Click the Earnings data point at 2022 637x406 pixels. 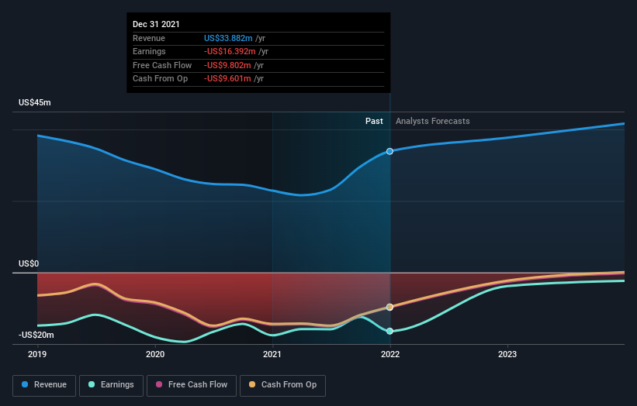pyautogui.click(x=389, y=331)
